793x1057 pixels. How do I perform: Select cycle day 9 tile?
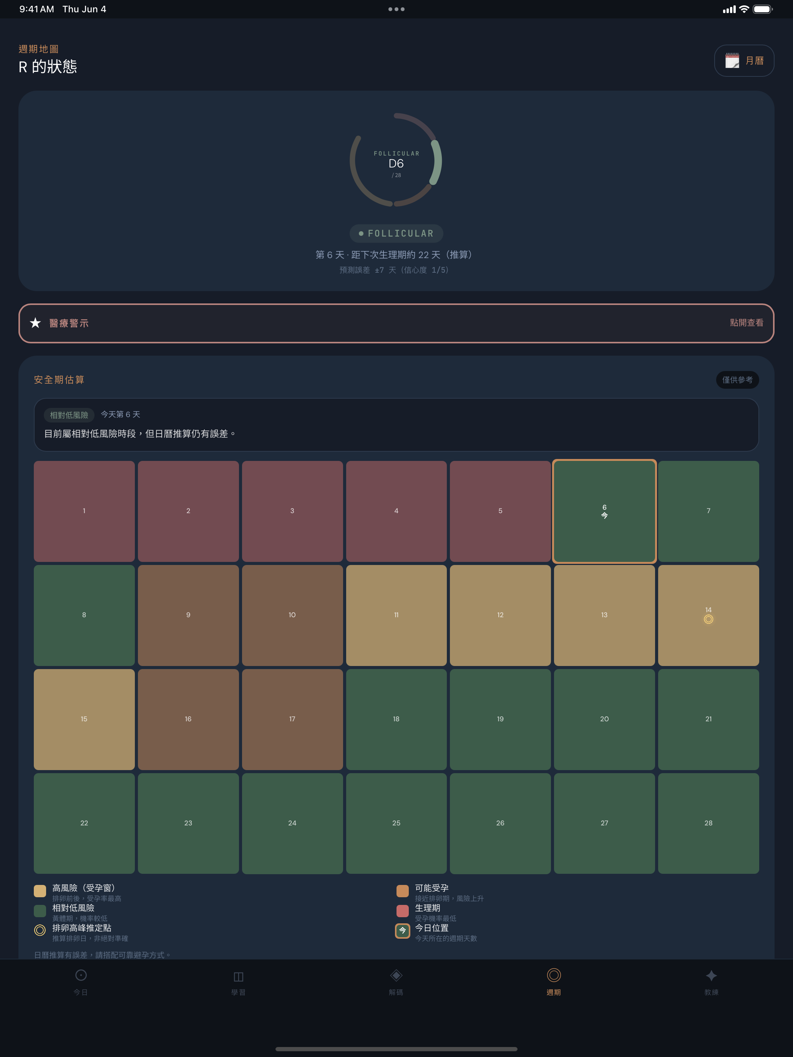point(188,615)
